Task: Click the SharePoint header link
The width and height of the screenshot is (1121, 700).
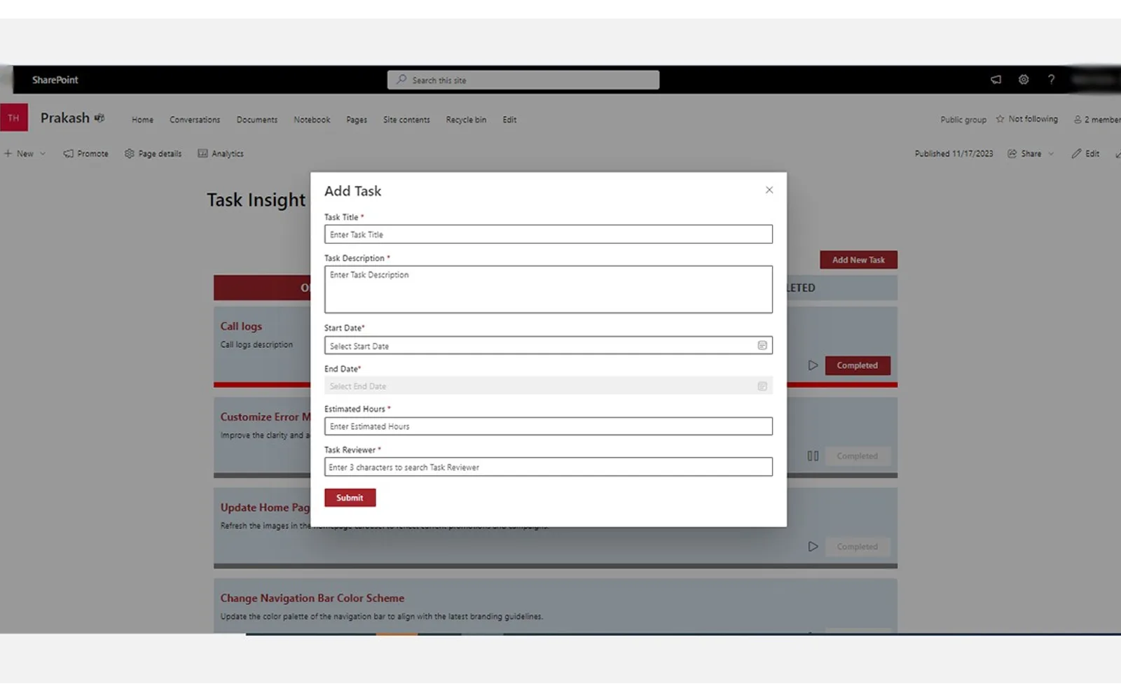Action: (x=55, y=80)
